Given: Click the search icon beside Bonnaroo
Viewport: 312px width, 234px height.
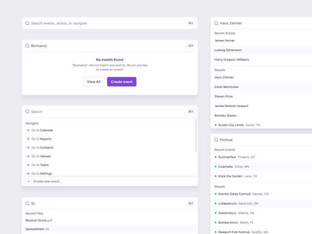Looking at the screenshot, I should point(27,46).
